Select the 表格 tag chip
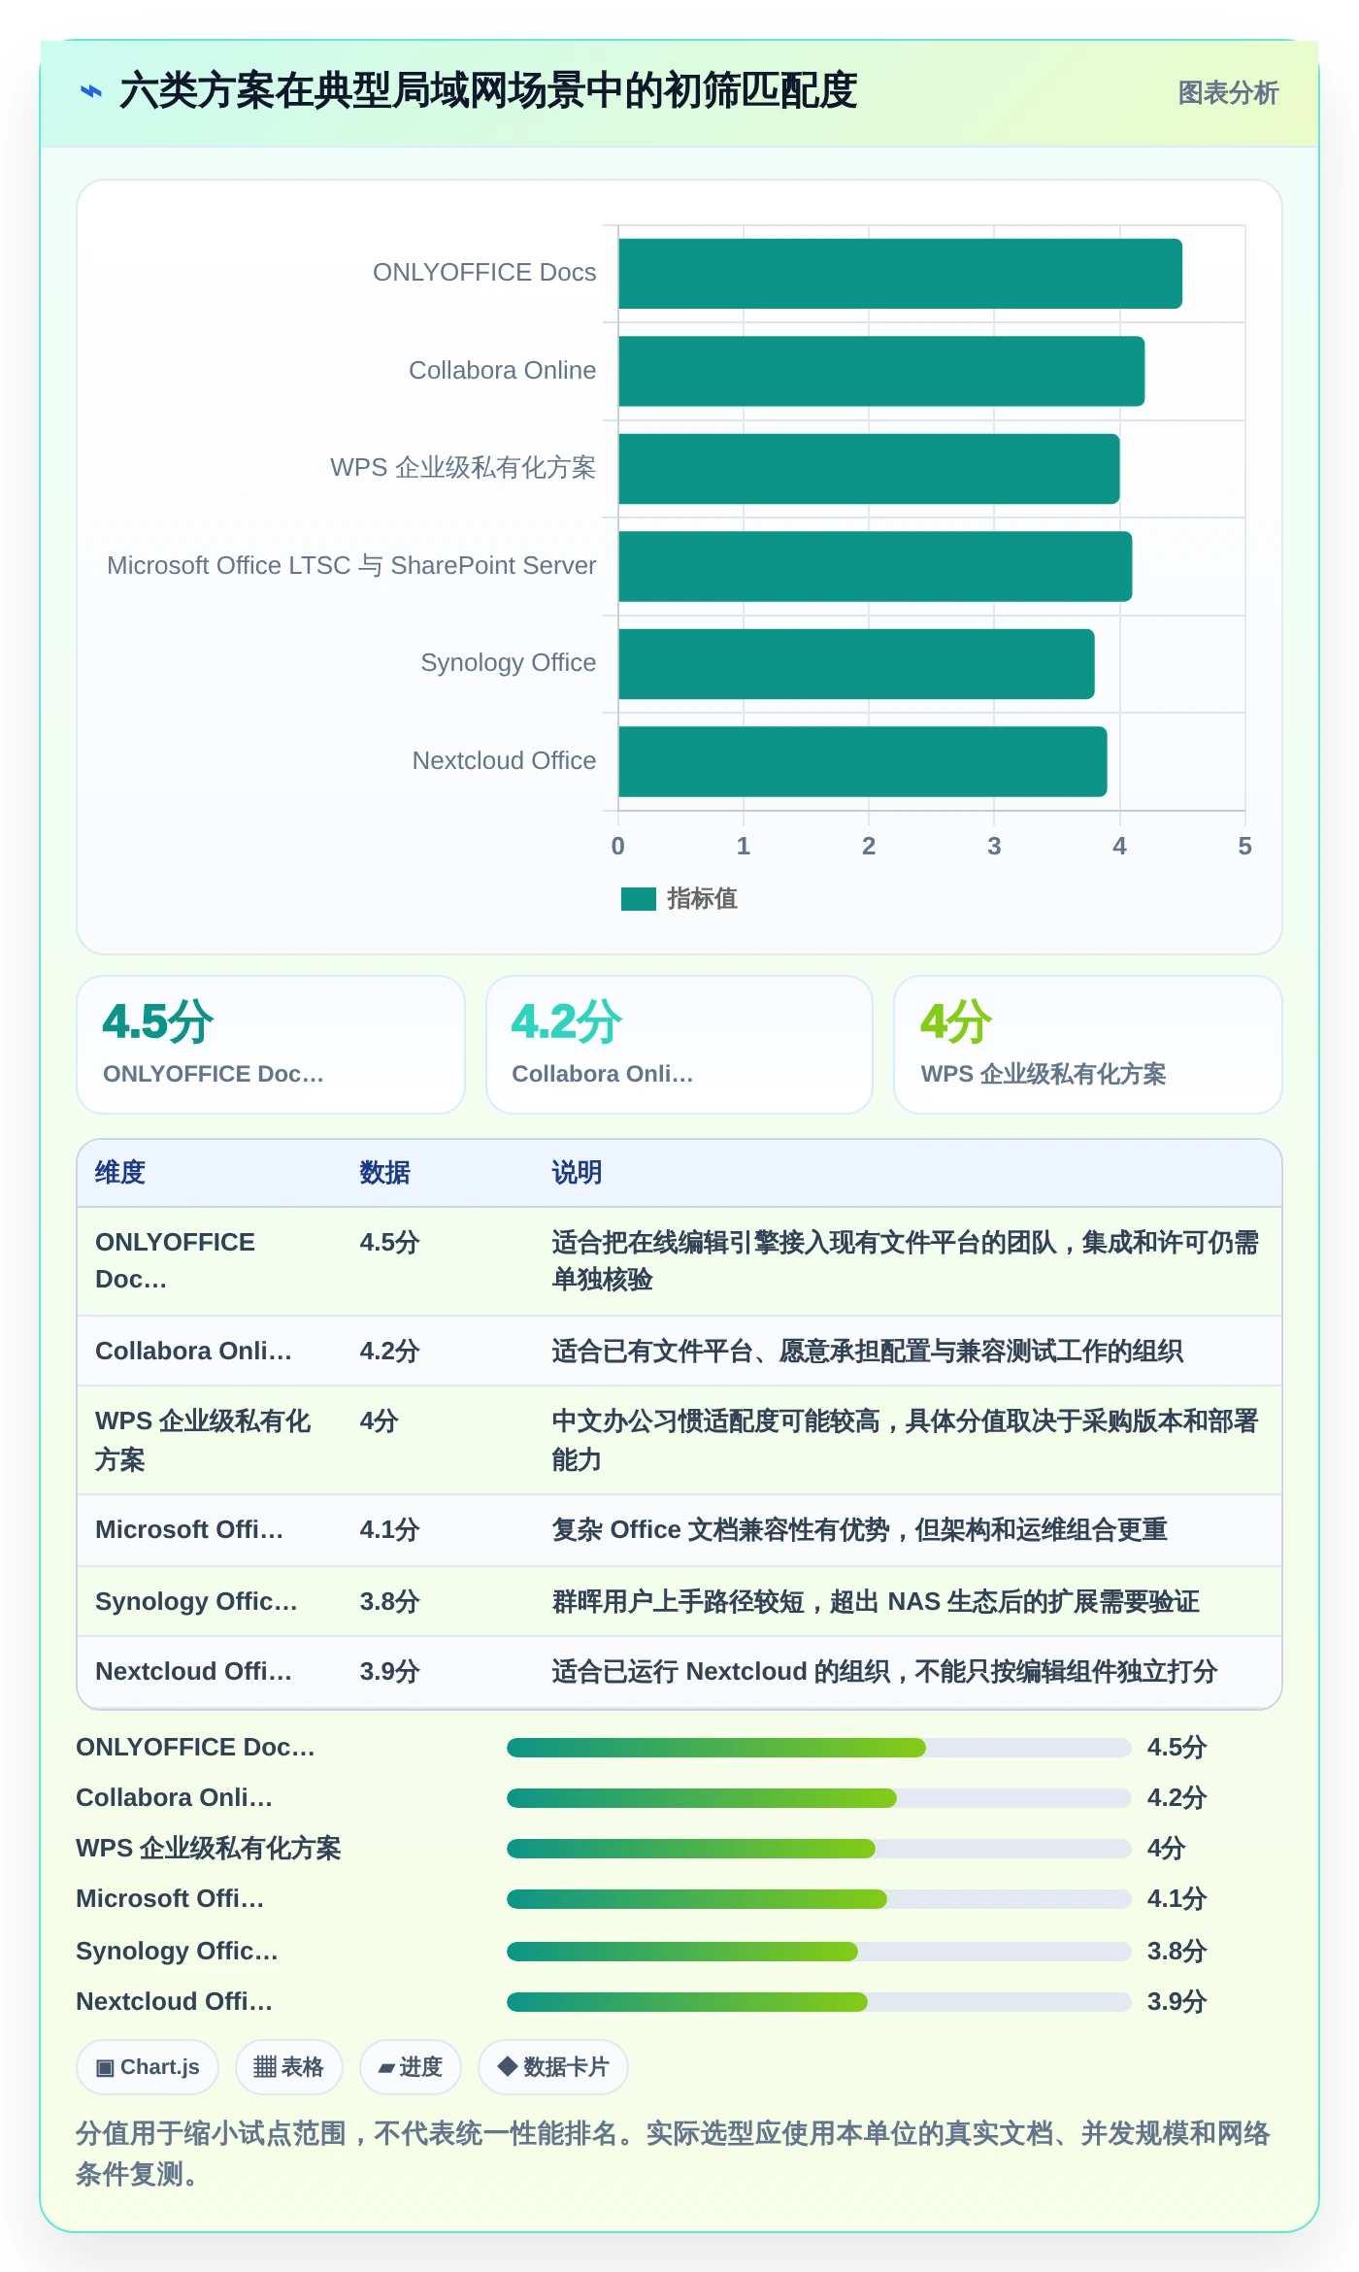The image size is (1359, 2272). coord(288,2067)
